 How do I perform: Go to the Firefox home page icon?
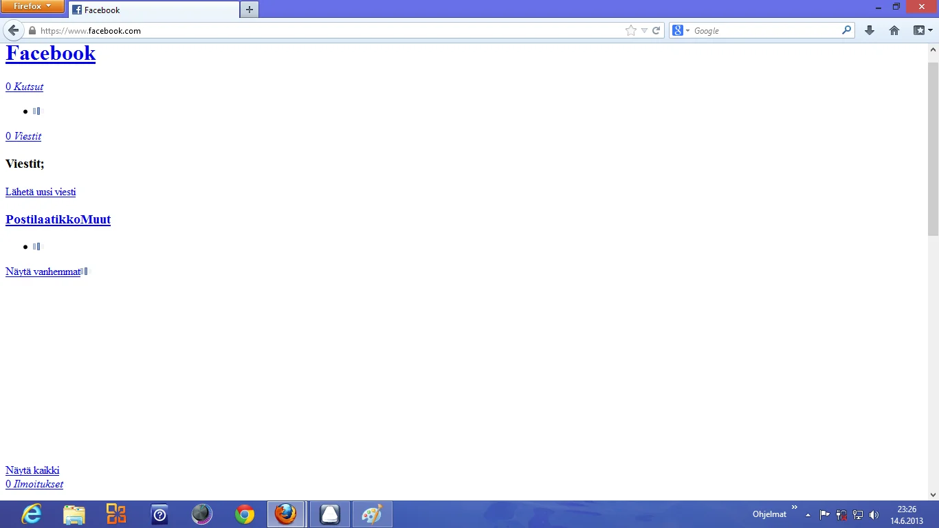click(x=894, y=30)
